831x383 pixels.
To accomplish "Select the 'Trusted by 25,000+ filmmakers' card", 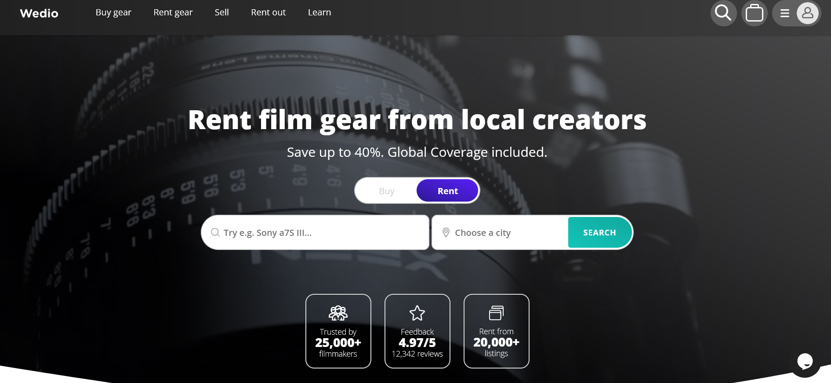I will [338, 331].
